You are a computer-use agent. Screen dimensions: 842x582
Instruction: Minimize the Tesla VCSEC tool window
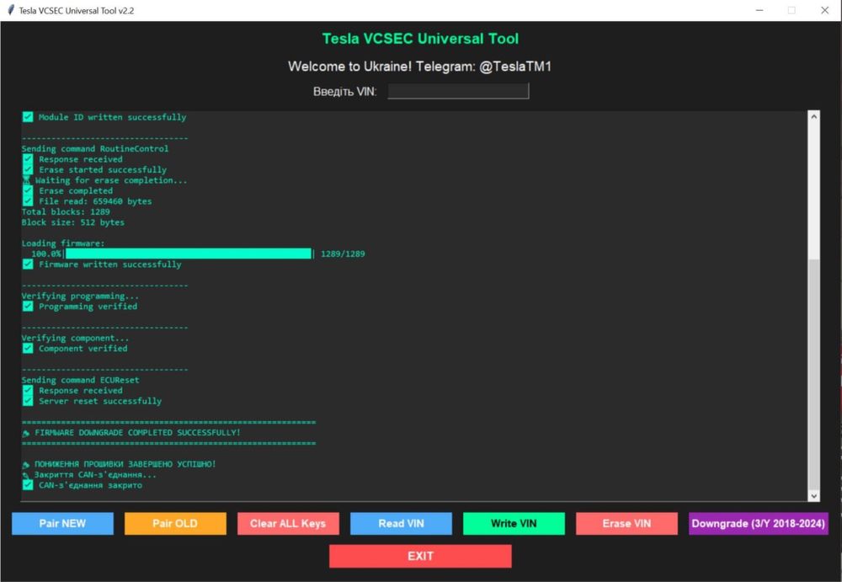click(759, 10)
